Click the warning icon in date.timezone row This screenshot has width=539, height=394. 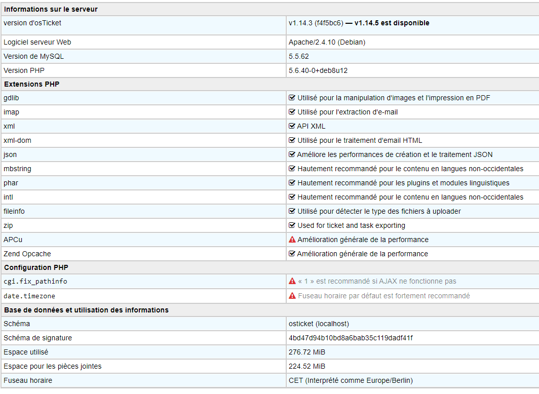[292, 296]
